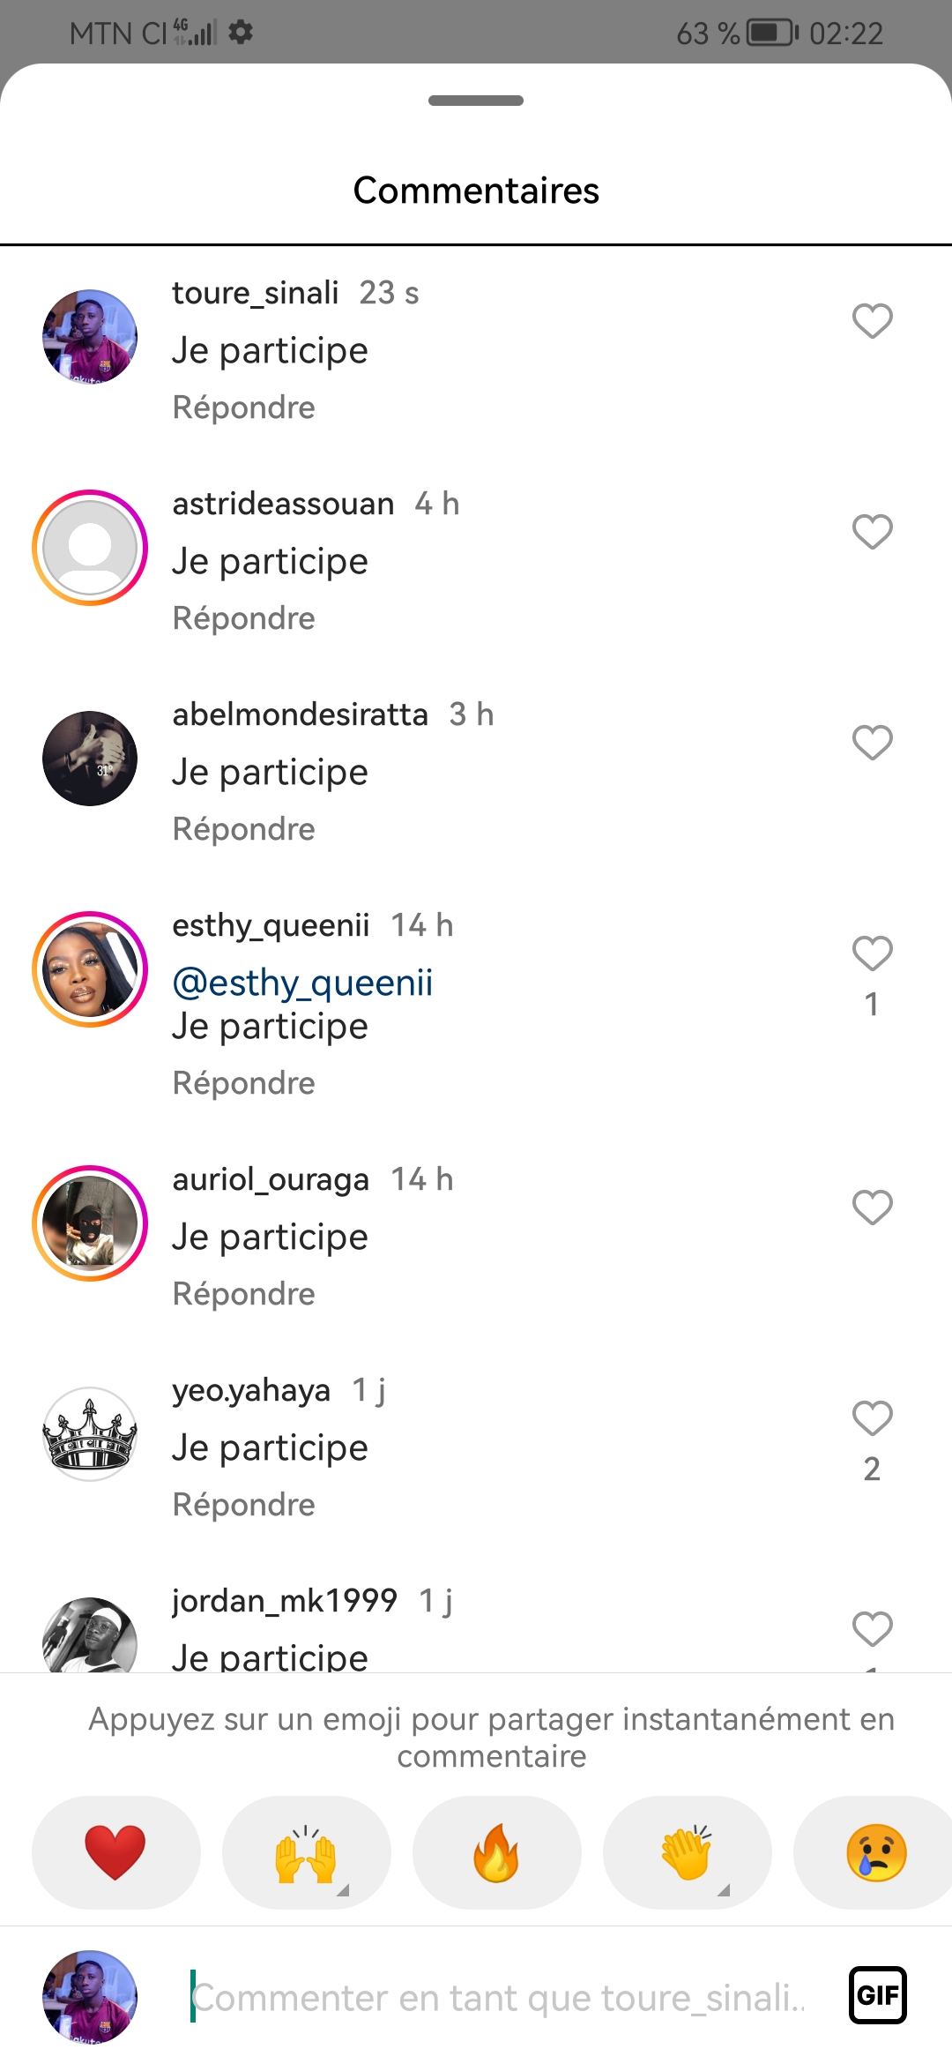Tap yeo.yahaya's crown profile picture

tap(90, 1433)
